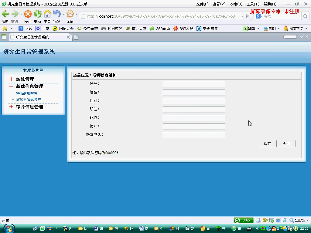The image size is (311, 233).
Task: Open the 奇虎问答 bookmark
Action: point(207,29)
